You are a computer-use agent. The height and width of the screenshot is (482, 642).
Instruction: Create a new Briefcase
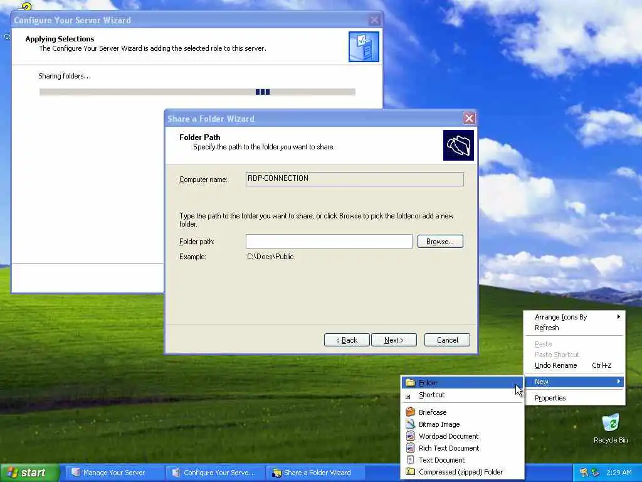tap(462, 412)
